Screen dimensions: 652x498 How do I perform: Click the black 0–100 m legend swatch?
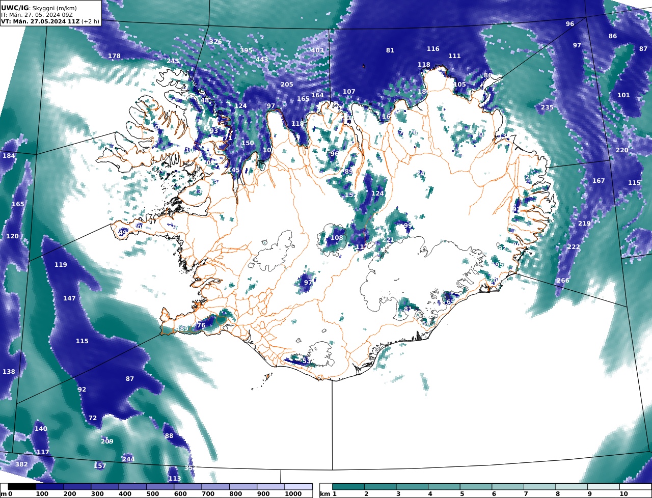(22, 487)
